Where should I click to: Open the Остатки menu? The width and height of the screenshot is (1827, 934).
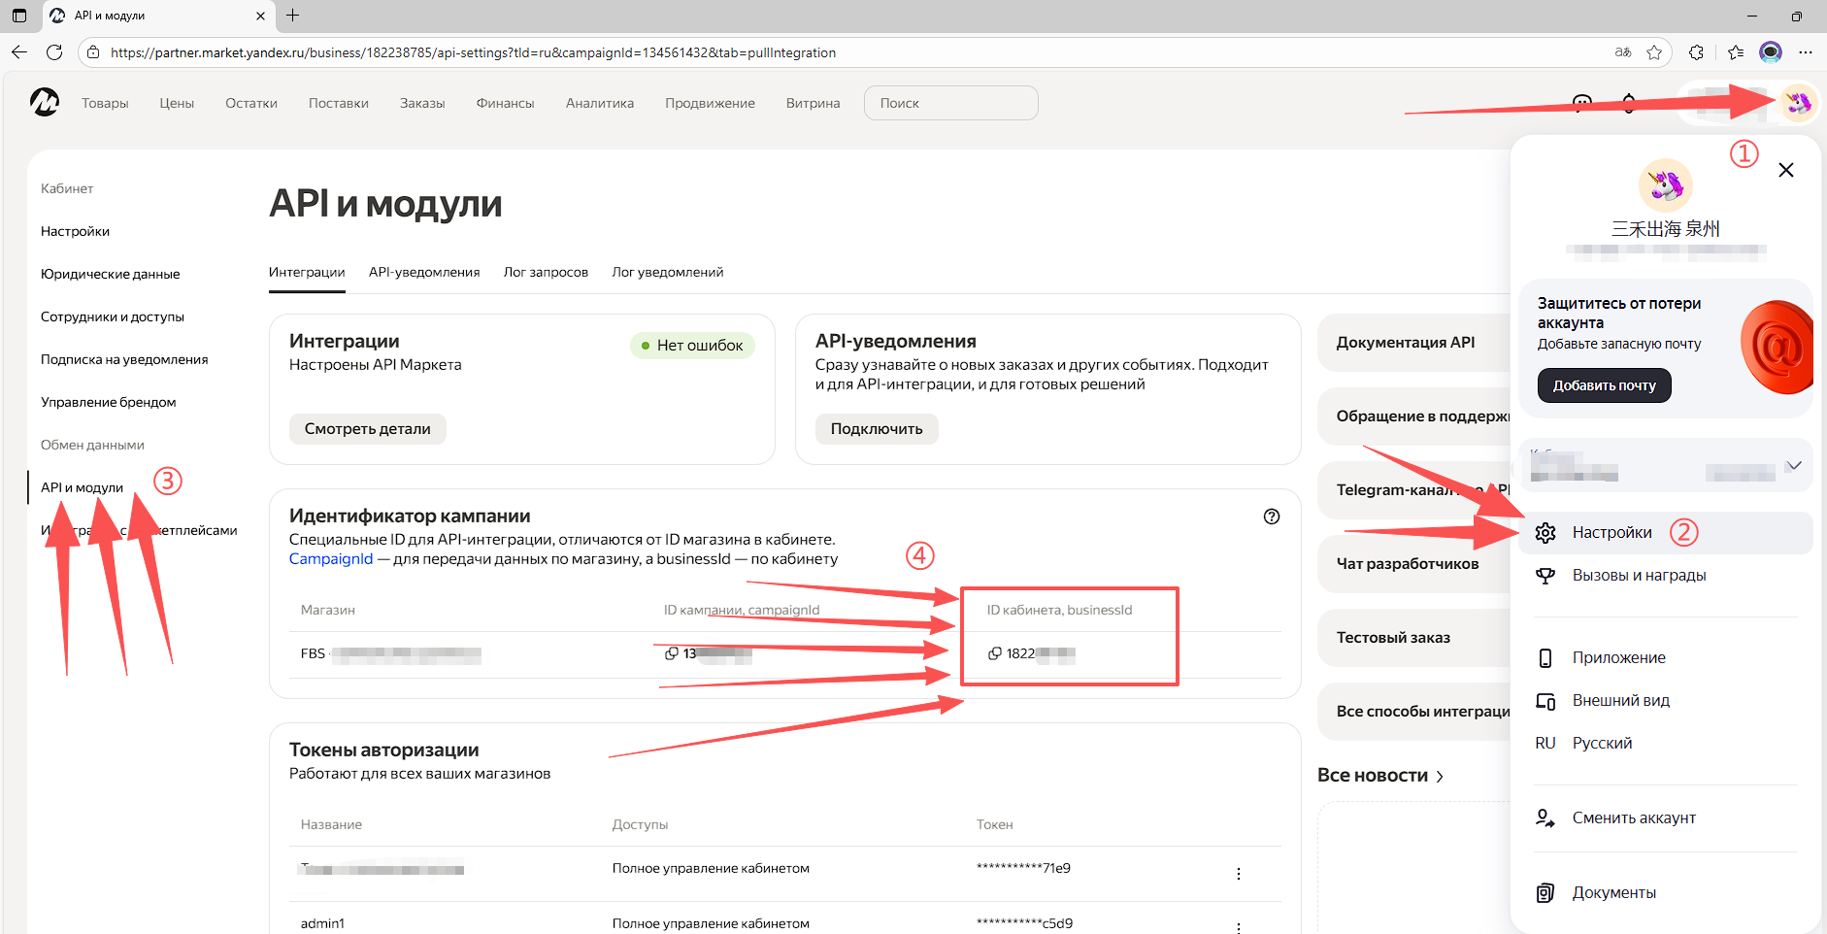pyautogui.click(x=251, y=103)
